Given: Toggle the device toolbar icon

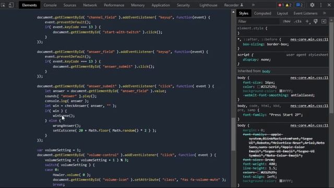Looking at the screenshot, I should (11, 5).
